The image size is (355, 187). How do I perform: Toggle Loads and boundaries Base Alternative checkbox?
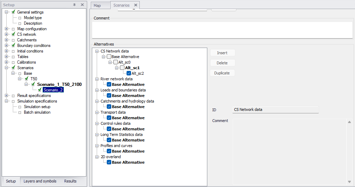[x=109, y=96]
